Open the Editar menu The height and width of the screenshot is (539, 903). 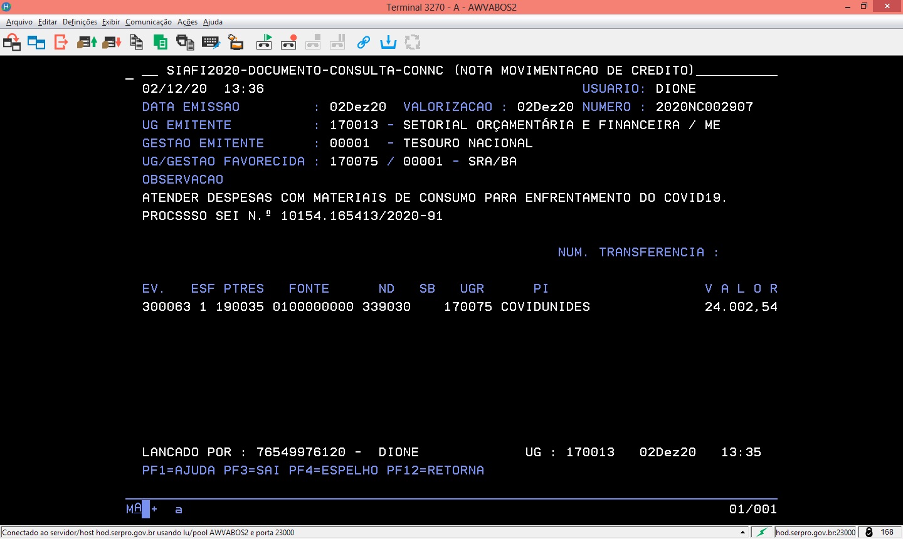[x=48, y=22]
